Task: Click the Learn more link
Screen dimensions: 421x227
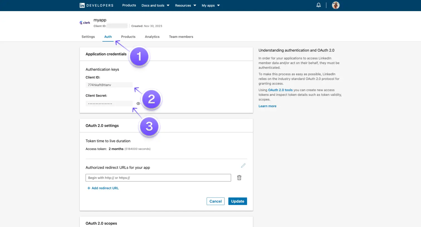Action: [x=267, y=106]
